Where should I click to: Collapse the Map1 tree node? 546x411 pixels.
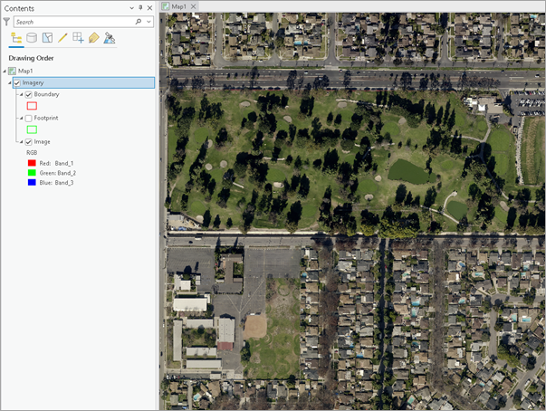pyautogui.click(x=5, y=72)
